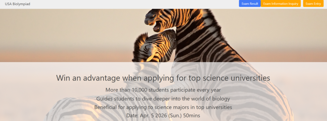This screenshot has width=327, height=121.
Task: Click the empty navbar area beside brand
Action: pyautogui.click(x=121, y=4)
